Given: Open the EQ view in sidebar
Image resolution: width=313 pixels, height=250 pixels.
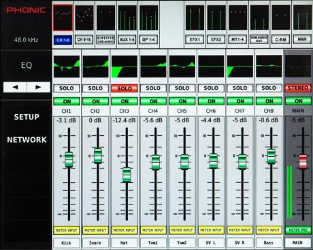Looking at the screenshot, I should [27, 65].
